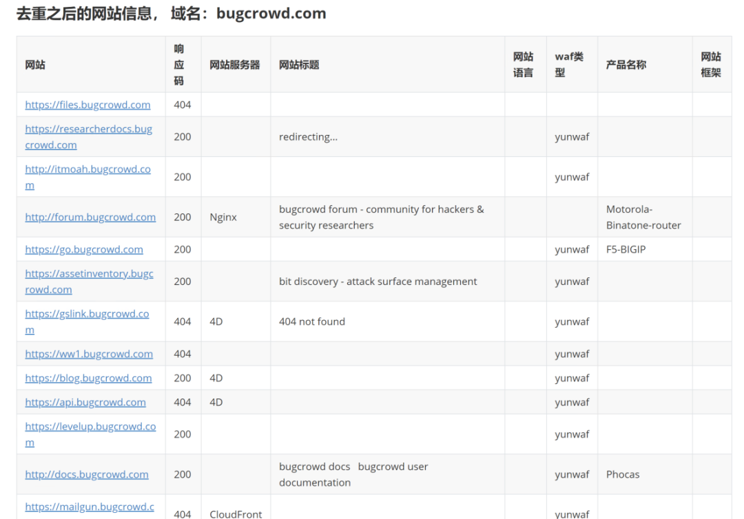The width and height of the screenshot is (744, 519).
Task: Click the 4D server in blog row
Action: [216, 378]
